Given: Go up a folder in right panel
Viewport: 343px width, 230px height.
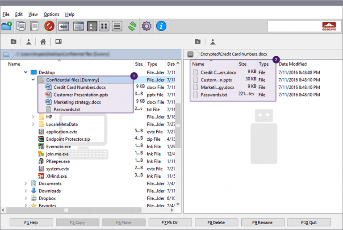Looking at the screenshot, I should pos(198,42).
